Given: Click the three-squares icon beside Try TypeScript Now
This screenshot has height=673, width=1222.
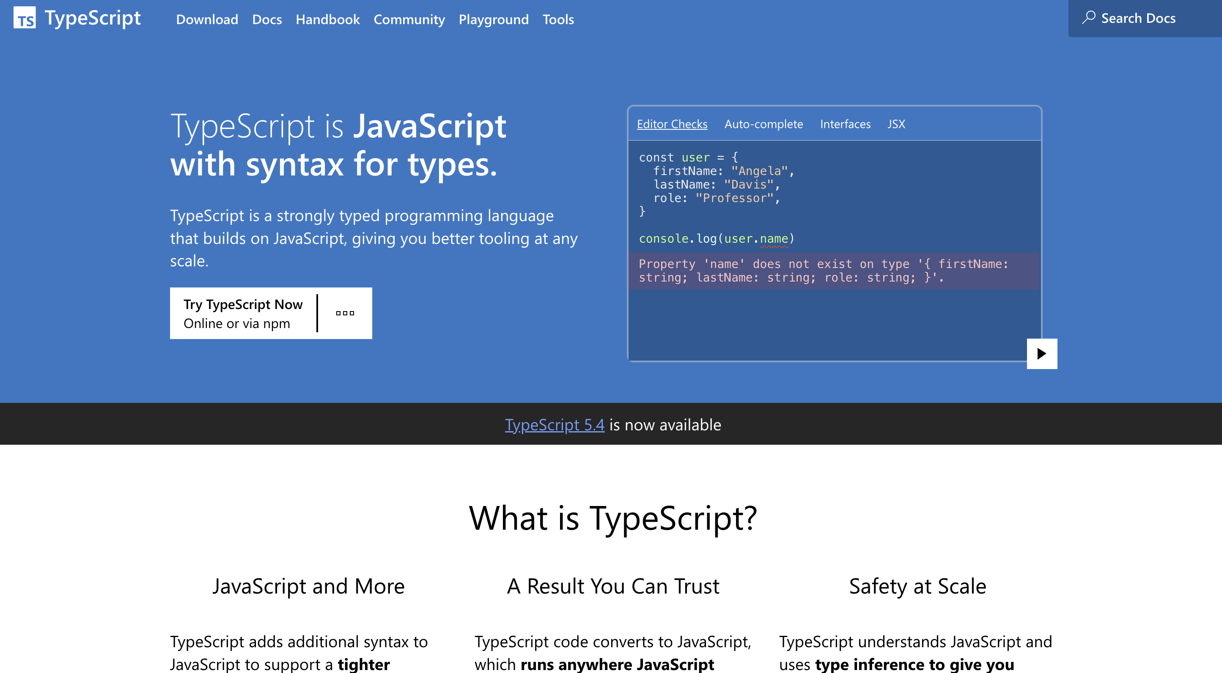Looking at the screenshot, I should coord(345,313).
